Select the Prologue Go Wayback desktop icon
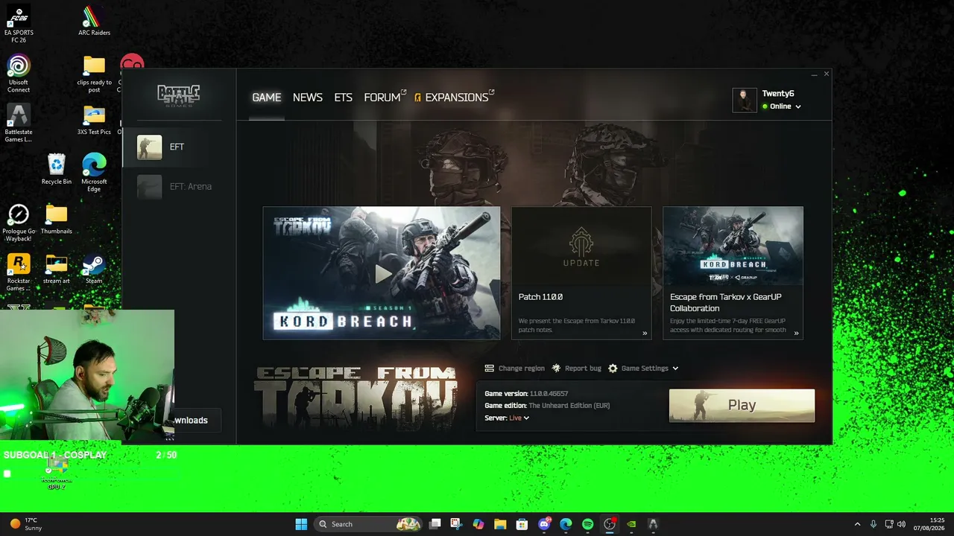Image resolution: width=954 pixels, height=536 pixels. (x=19, y=223)
